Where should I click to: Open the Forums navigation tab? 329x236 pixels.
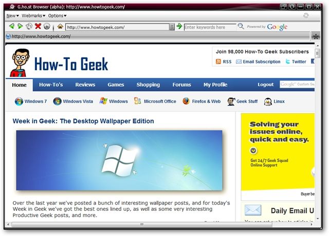coord(181,85)
